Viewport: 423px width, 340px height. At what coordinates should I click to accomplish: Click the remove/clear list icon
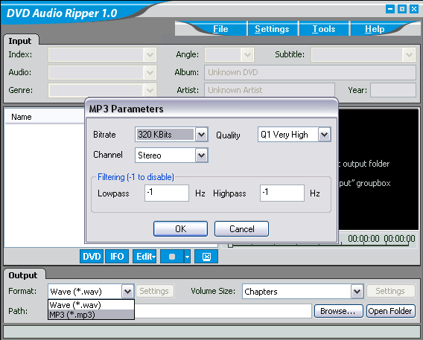pyautogui.click(x=206, y=256)
